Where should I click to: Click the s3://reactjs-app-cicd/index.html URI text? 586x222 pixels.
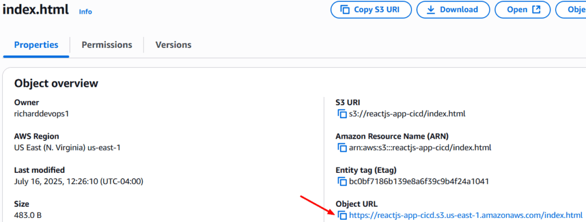point(407,114)
